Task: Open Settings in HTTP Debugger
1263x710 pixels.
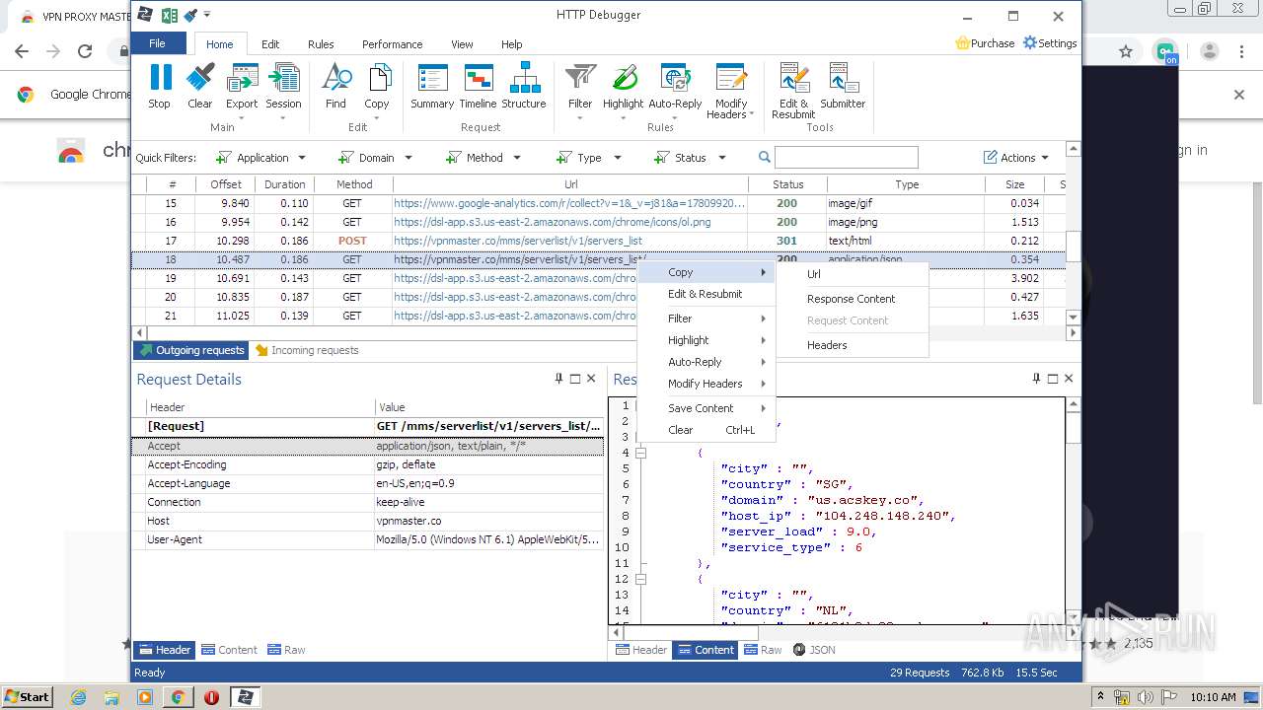Action: (x=1050, y=43)
